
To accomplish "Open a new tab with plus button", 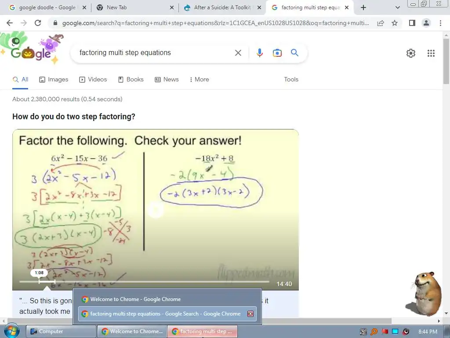I will 363,7.
